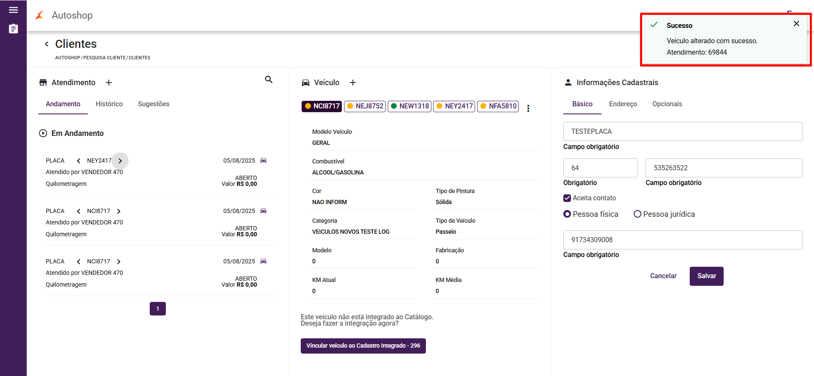Add new Atendimento with plus icon
The image size is (814, 376).
(109, 83)
